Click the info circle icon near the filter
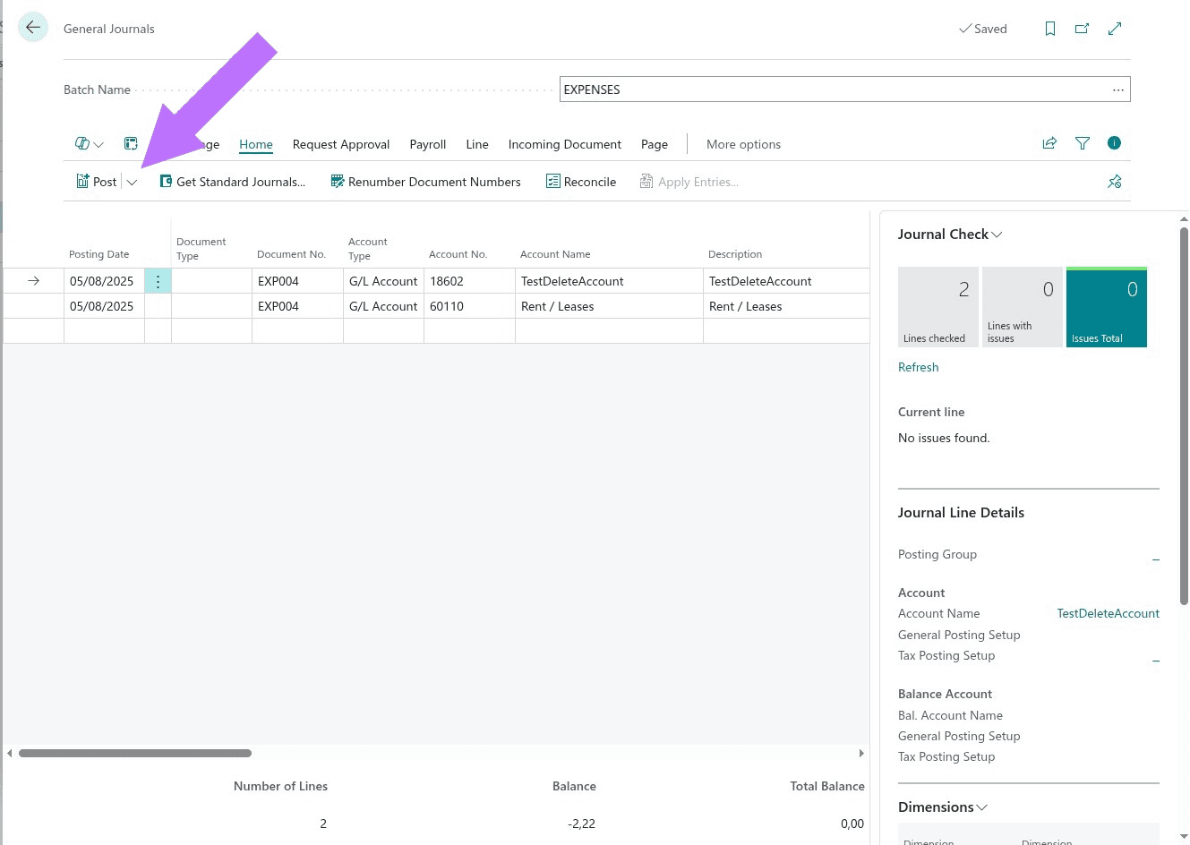The image size is (1190, 845). (x=1114, y=143)
